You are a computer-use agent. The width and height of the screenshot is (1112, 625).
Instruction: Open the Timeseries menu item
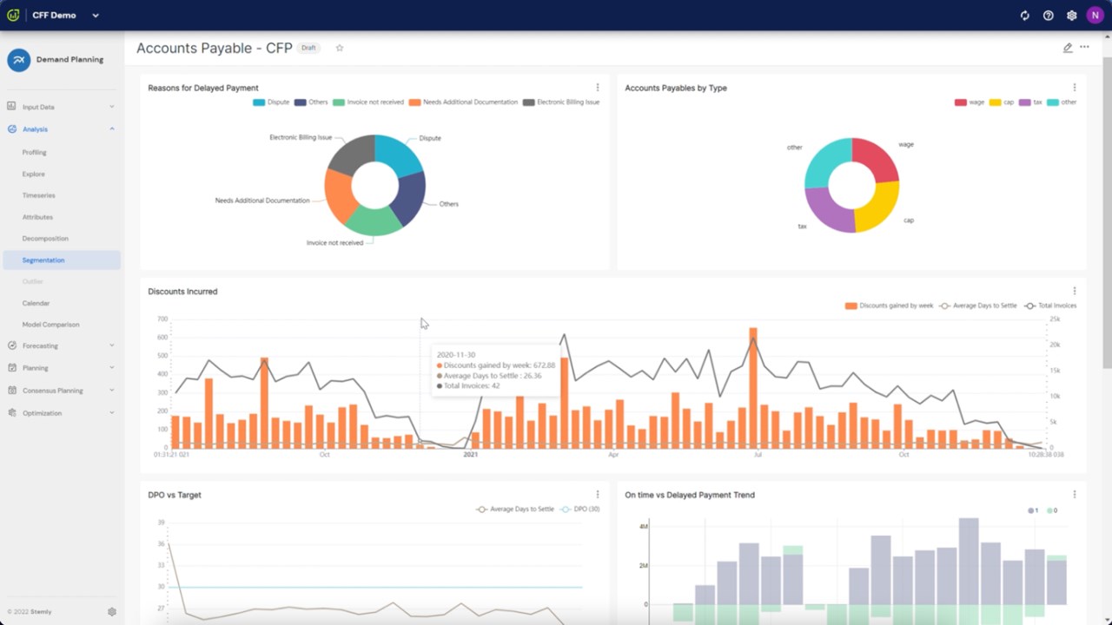[x=38, y=195]
